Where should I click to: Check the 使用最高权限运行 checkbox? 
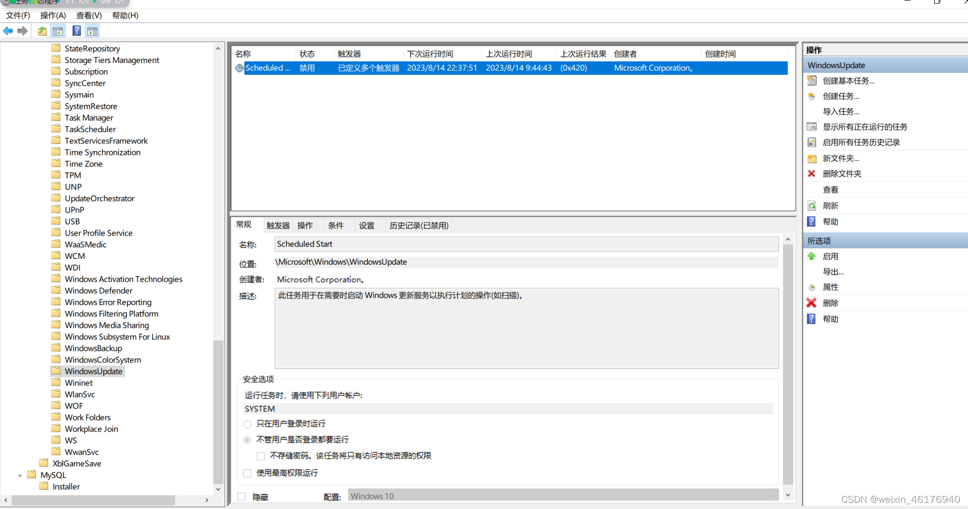click(x=248, y=473)
